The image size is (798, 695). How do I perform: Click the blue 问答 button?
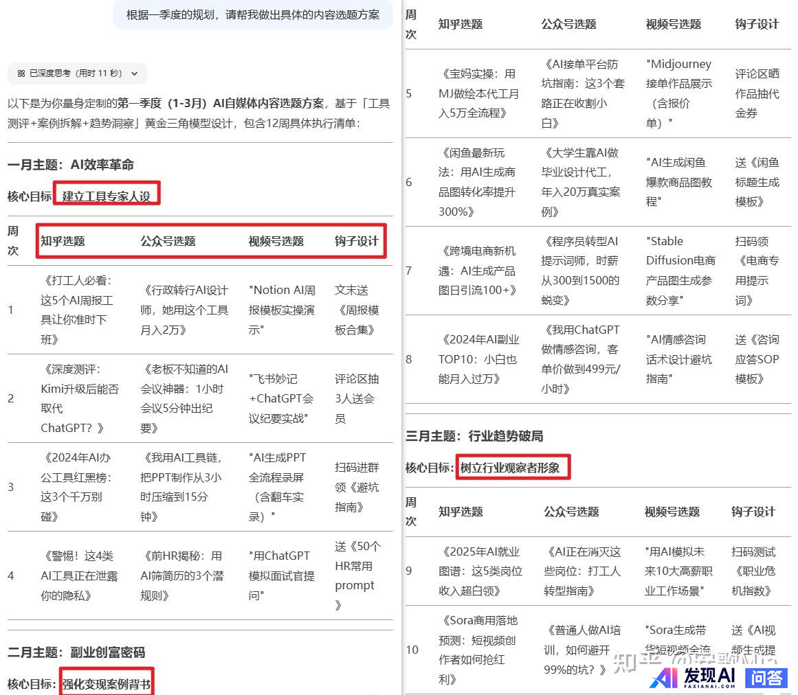[766, 677]
